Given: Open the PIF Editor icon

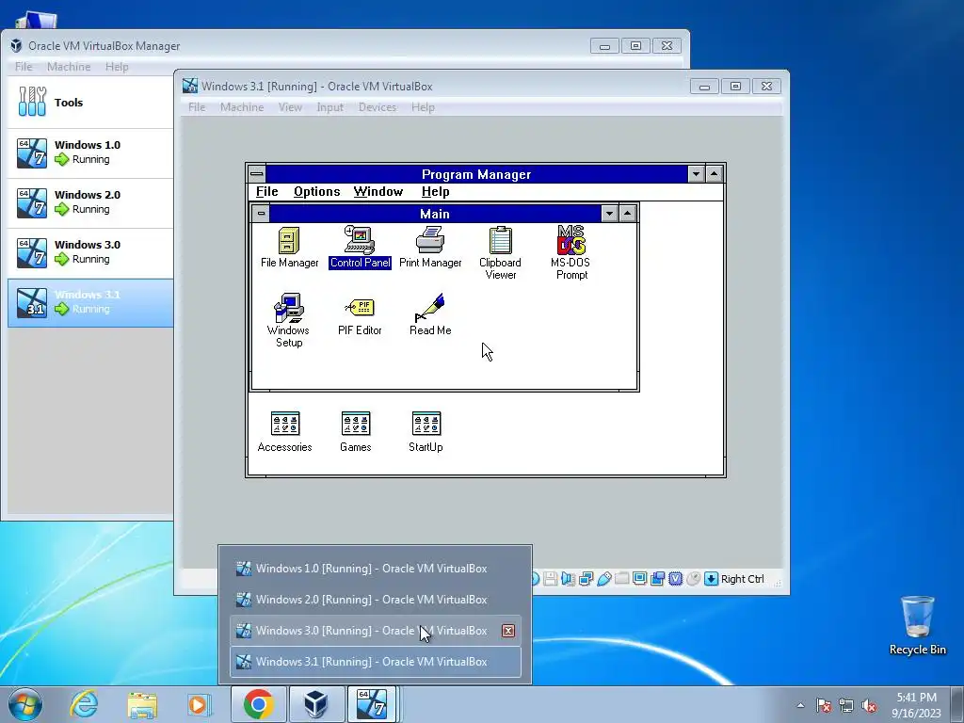Looking at the screenshot, I should click(x=360, y=316).
